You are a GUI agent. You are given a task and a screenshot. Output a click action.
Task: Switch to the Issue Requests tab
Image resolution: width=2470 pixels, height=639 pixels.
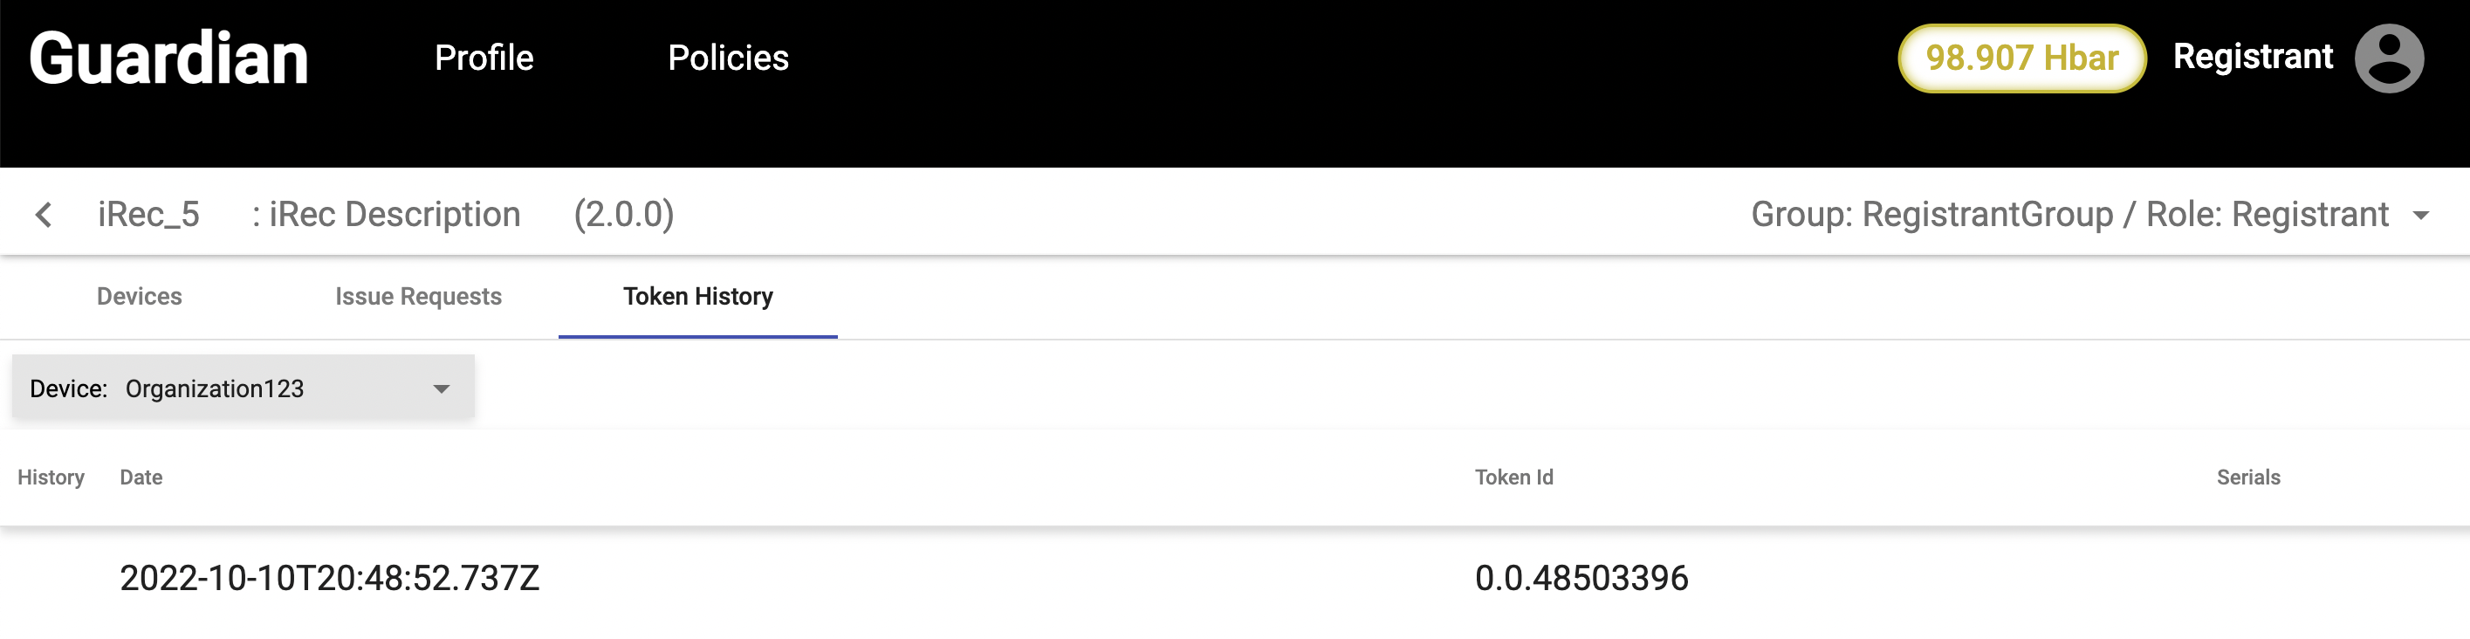(x=418, y=297)
